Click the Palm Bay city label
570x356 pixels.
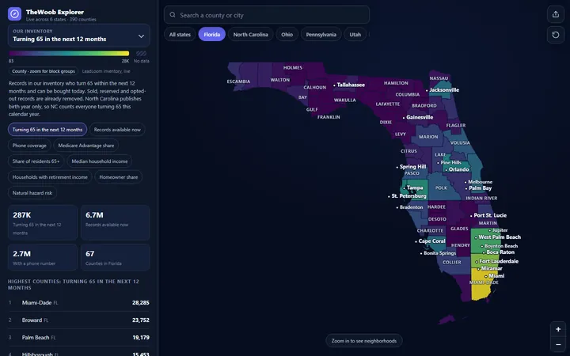pyautogui.click(x=481, y=188)
